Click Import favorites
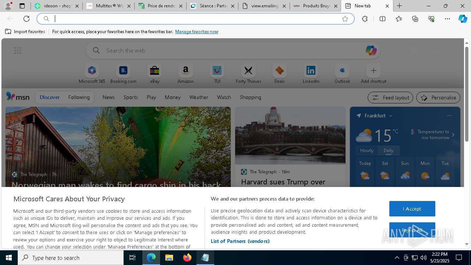471x265 pixels. coord(25,32)
